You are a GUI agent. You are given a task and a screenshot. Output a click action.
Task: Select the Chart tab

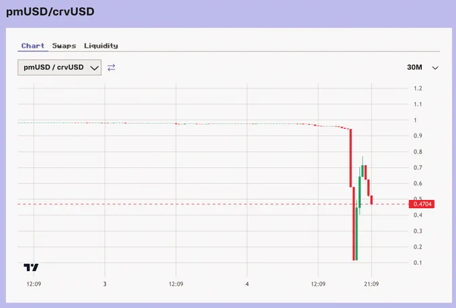coord(33,46)
